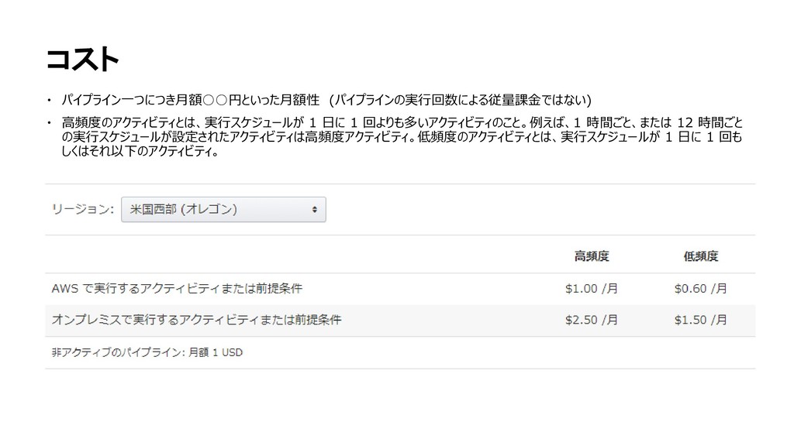The image size is (794, 446).
Task: Select the 高頻度 column header
Action: [x=592, y=256]
